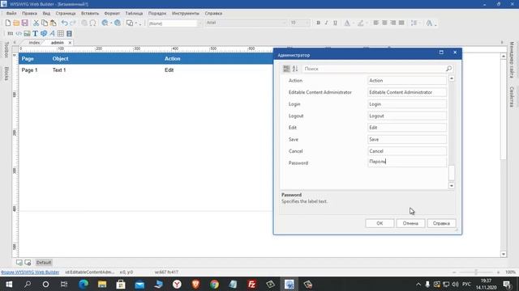Align text center
Image resolution: width=519 pixels, height=291 pixels.
(x=384, y=23)
